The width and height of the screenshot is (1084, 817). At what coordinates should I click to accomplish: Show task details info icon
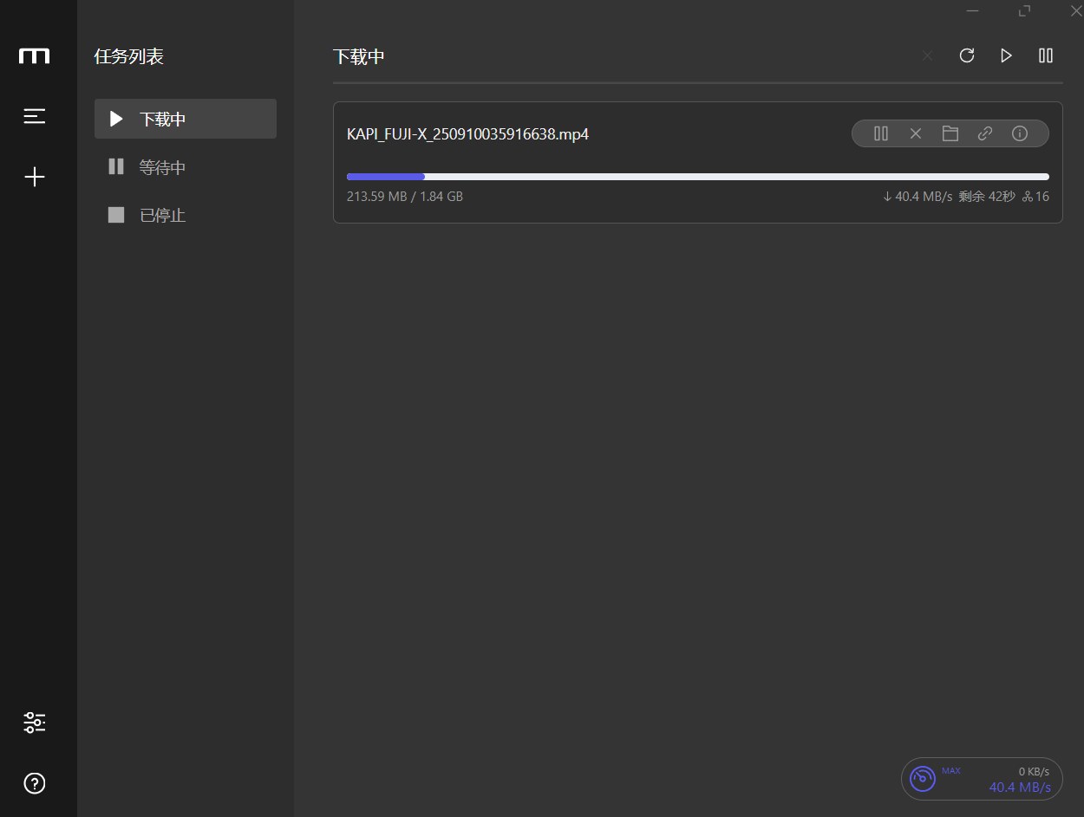(x=1020, y=133)
